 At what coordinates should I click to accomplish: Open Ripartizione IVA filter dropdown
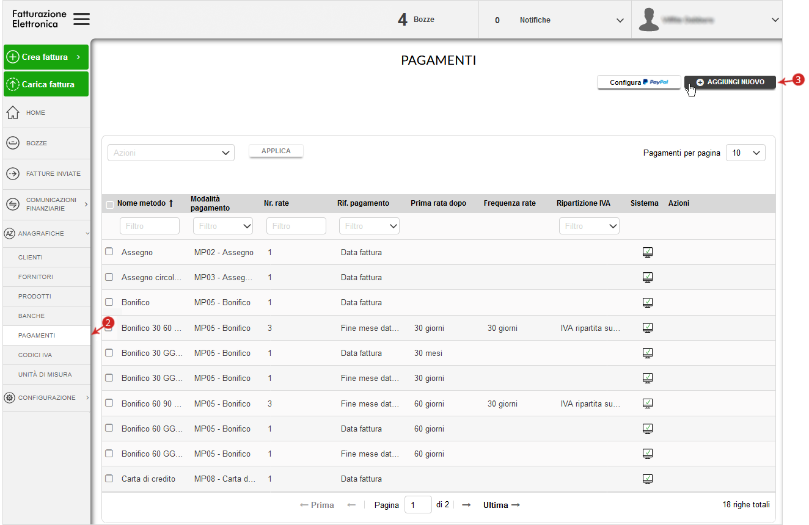coord(589,226)
